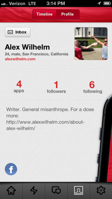Switch to the Timeline tab
112x199 pixels.
[x=44, y=14]
